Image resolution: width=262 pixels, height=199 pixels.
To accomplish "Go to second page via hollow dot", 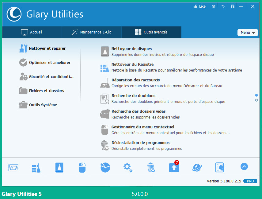I will [x=256, y=100].
